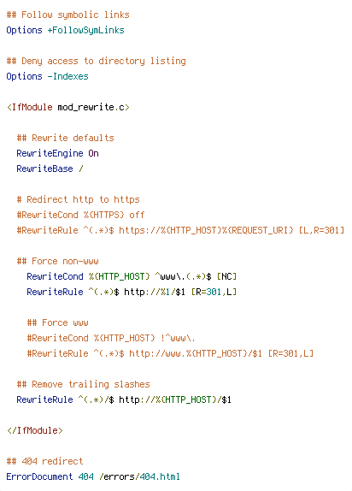Click the 'Deny access to directory listing' comment
Viewport: 352px width, 491px height.
point(96,61)
